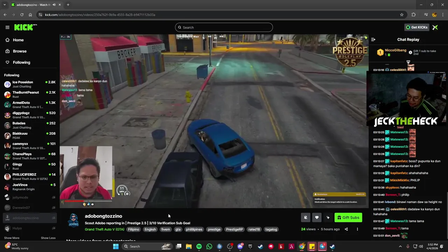Toggle notifications bell for adobongtozzino
This screenshot has height=252, width=448.
306,217
